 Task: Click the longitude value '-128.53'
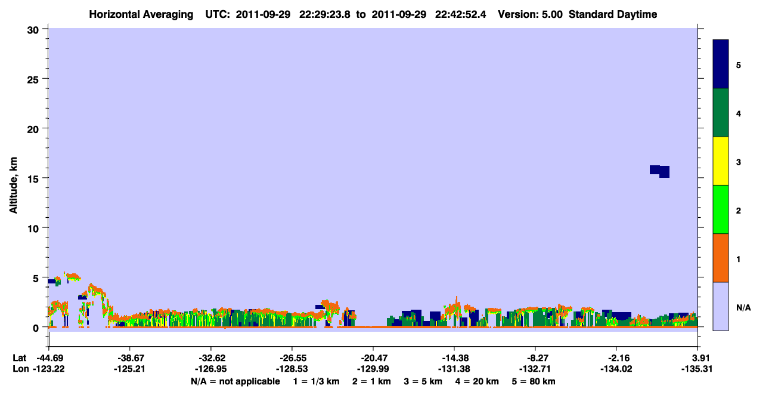[292, 369]
